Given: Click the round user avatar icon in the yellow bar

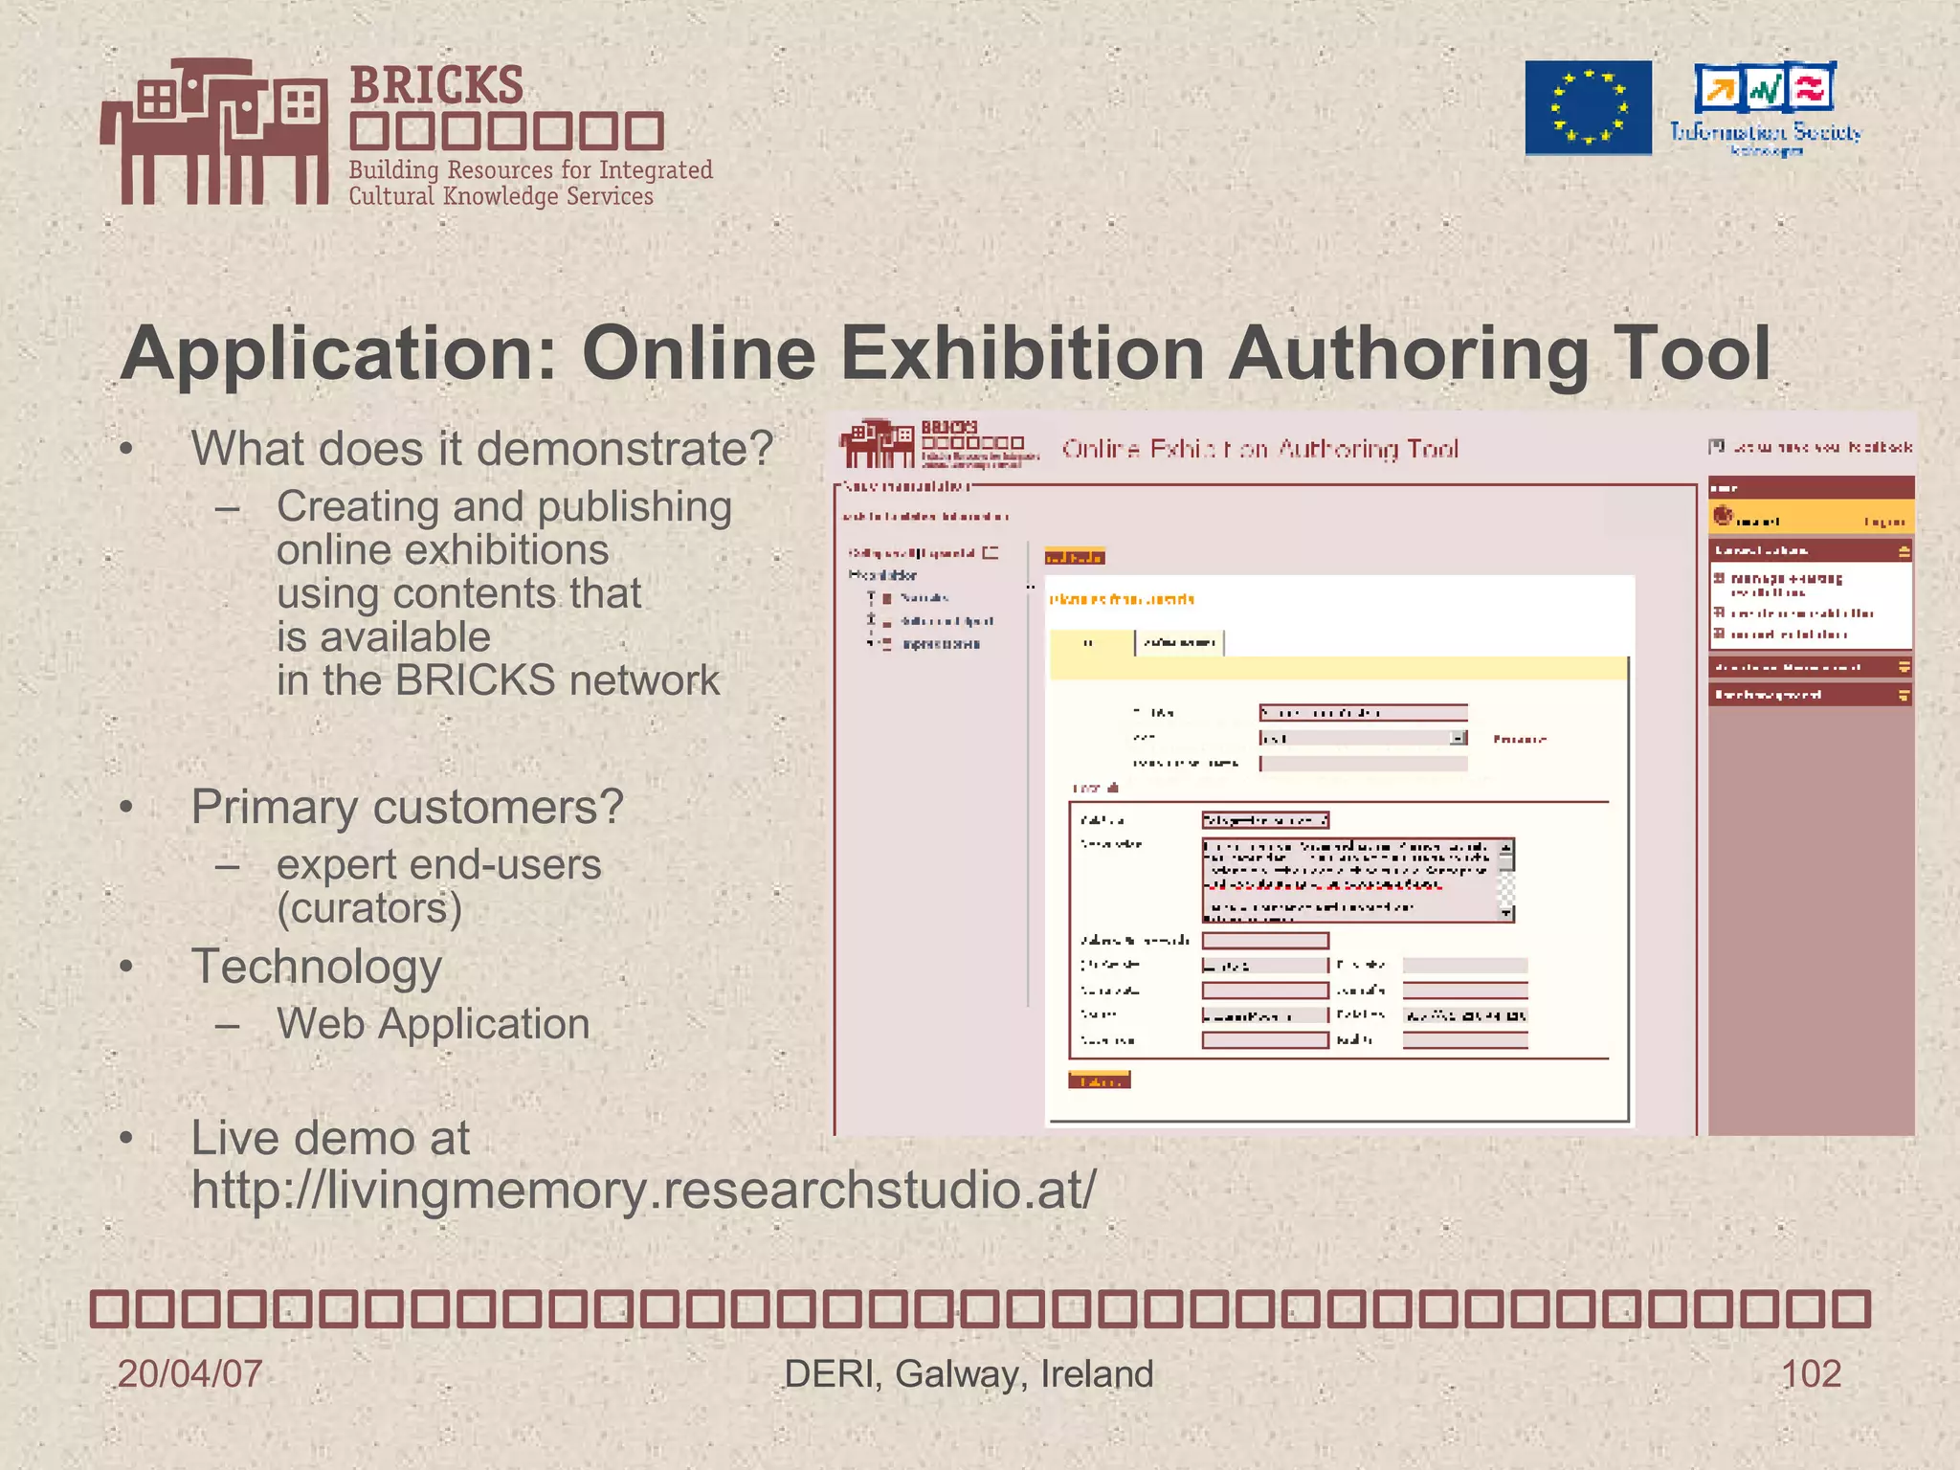Looking at the screenshot, I should click(1723, 516).
